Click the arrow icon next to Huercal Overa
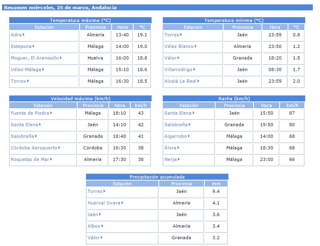Screen dimensions: 320x246 123,203
